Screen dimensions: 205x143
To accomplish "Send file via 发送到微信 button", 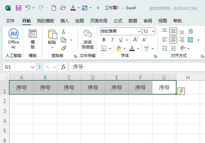I will pos(88,40).
